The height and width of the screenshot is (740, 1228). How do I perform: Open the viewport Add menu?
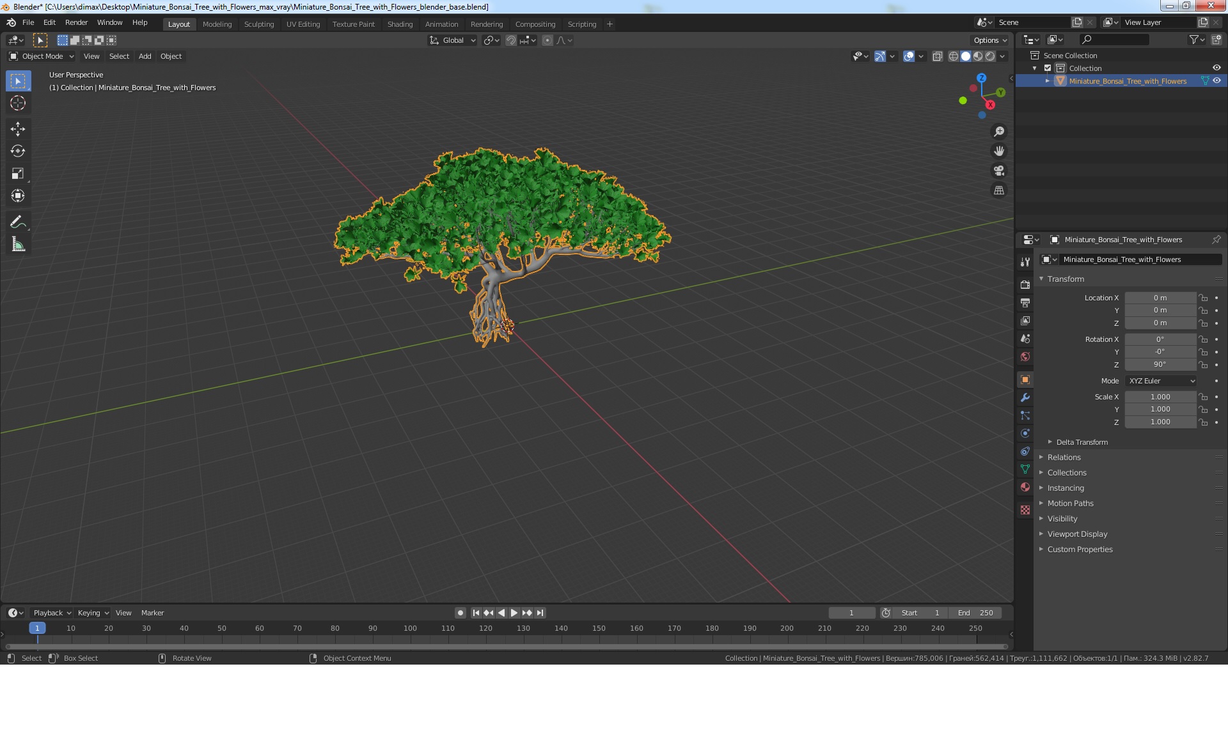pos(145,56)
